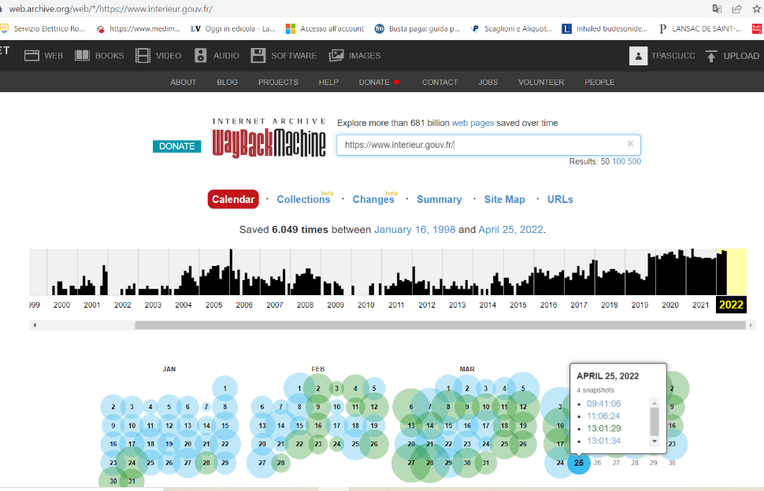Open Busta paga guida bookmark
The image size is (764, 491).
[x=417, y=28]
